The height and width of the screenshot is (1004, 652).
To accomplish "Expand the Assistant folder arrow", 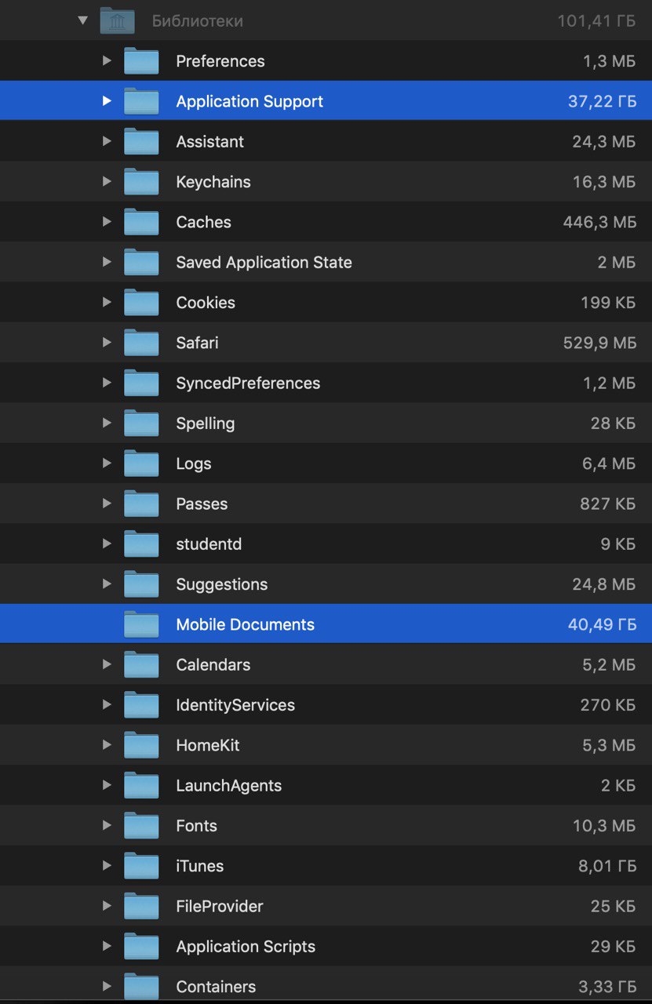I will coord(107,141).
